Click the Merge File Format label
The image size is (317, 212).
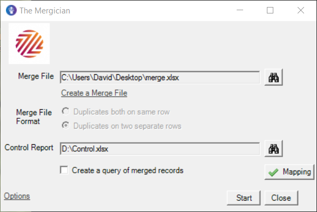34,117
